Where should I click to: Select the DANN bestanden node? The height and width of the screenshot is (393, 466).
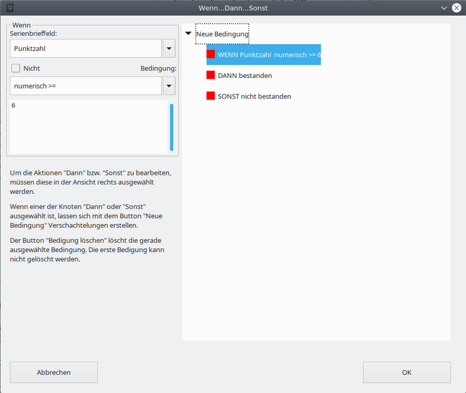click(244, 76)
